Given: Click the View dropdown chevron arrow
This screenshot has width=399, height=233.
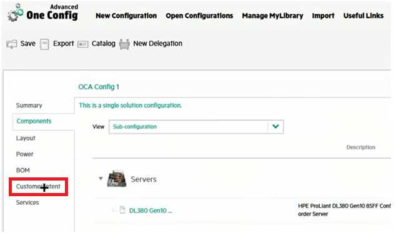Looking at the screenshot, I should 275,126.
